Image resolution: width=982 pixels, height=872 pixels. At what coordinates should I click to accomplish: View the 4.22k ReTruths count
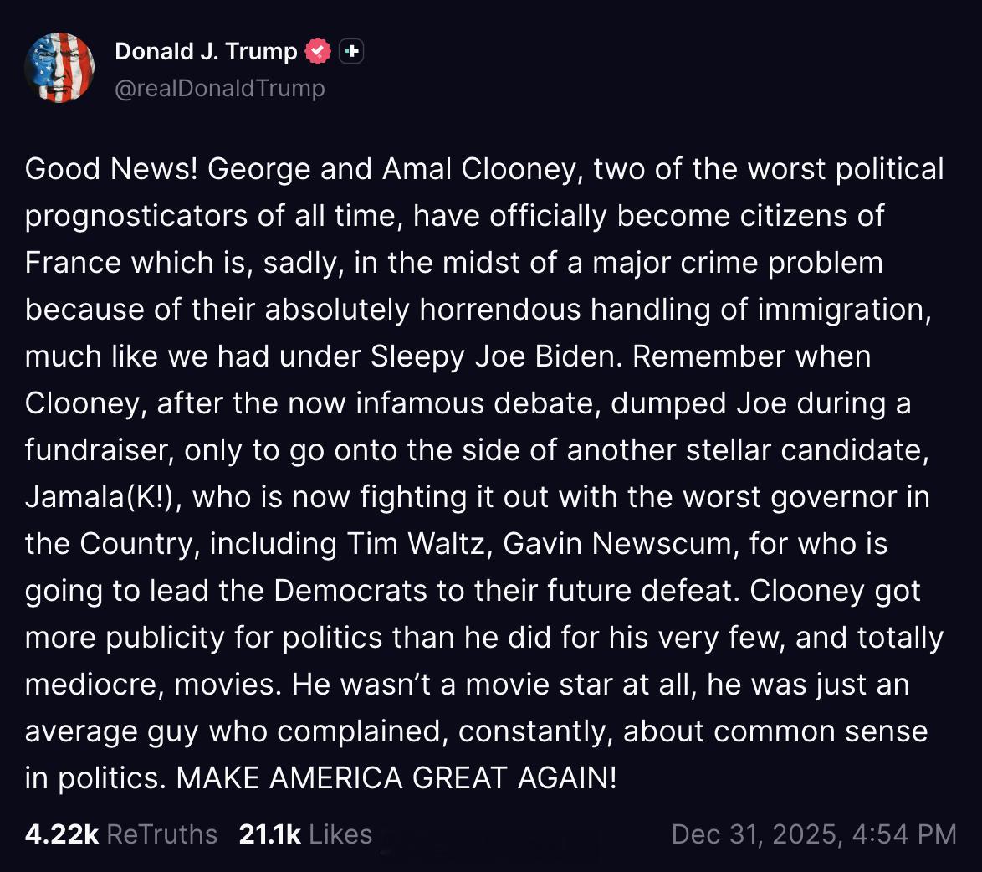click(x=62, y=834)
